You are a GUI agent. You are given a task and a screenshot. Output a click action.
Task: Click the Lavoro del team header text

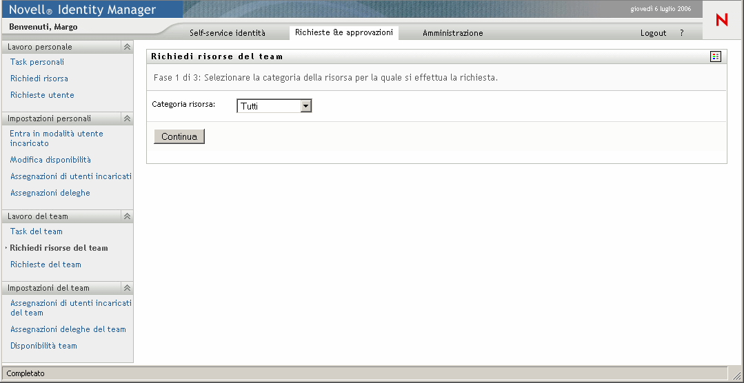(x=37, y=216)
